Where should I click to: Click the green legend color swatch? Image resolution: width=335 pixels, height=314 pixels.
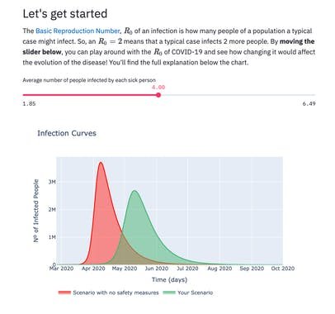tap(169, 293)
